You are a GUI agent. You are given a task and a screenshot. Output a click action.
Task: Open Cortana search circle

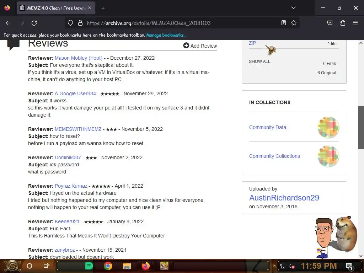tap(30, 266)
